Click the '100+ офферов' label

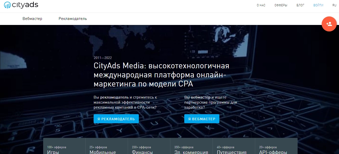(x=57, y=147)
